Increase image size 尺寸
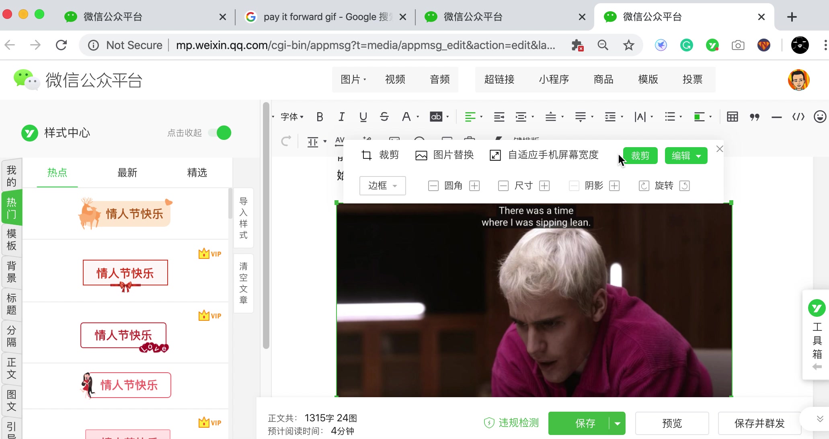The image size is (829, 439). (x=545, y=186)
